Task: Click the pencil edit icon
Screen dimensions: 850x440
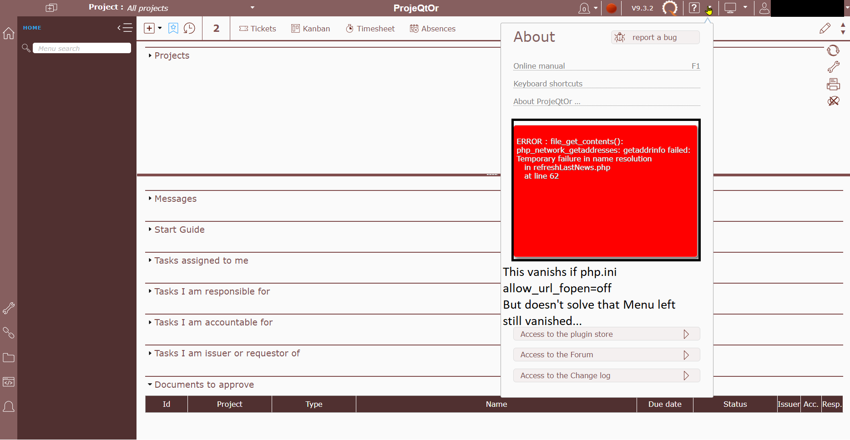Action: (x=825, y=28)
